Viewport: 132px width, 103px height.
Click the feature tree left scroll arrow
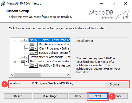coord(12,75)
